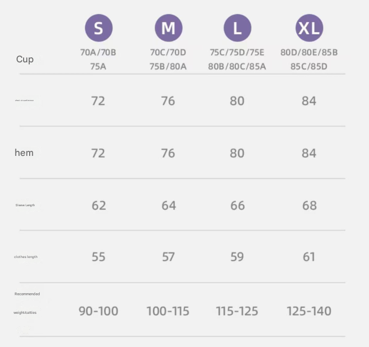Click the Recommended label text

click(27, 294)
